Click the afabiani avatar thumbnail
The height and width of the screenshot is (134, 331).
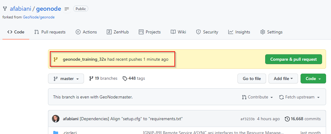point(56,119)
